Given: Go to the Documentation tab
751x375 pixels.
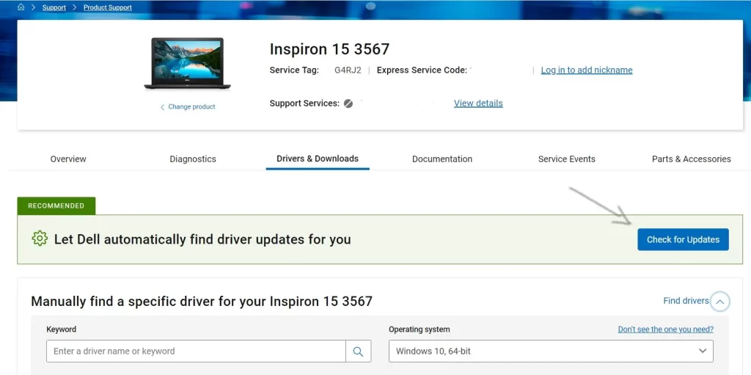Looking at the screenshot, I should tap(442, 159).
